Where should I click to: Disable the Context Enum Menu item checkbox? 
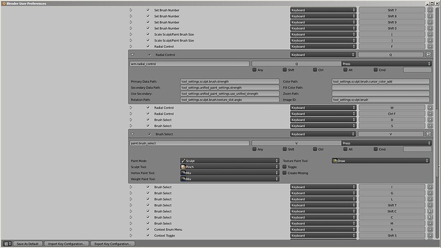148,229
